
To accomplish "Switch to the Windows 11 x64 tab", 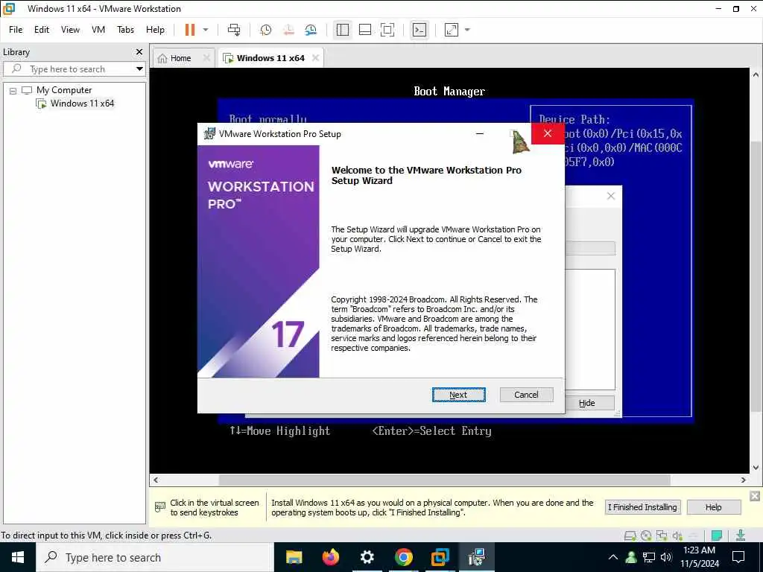I will tap(270, 58).
